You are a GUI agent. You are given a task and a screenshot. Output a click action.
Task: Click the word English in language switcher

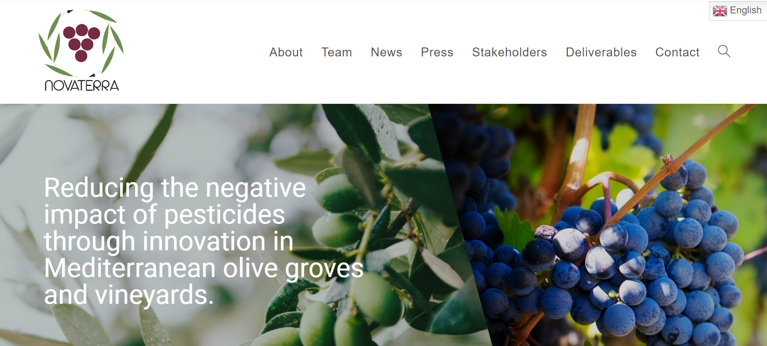[x=746, y=11]
